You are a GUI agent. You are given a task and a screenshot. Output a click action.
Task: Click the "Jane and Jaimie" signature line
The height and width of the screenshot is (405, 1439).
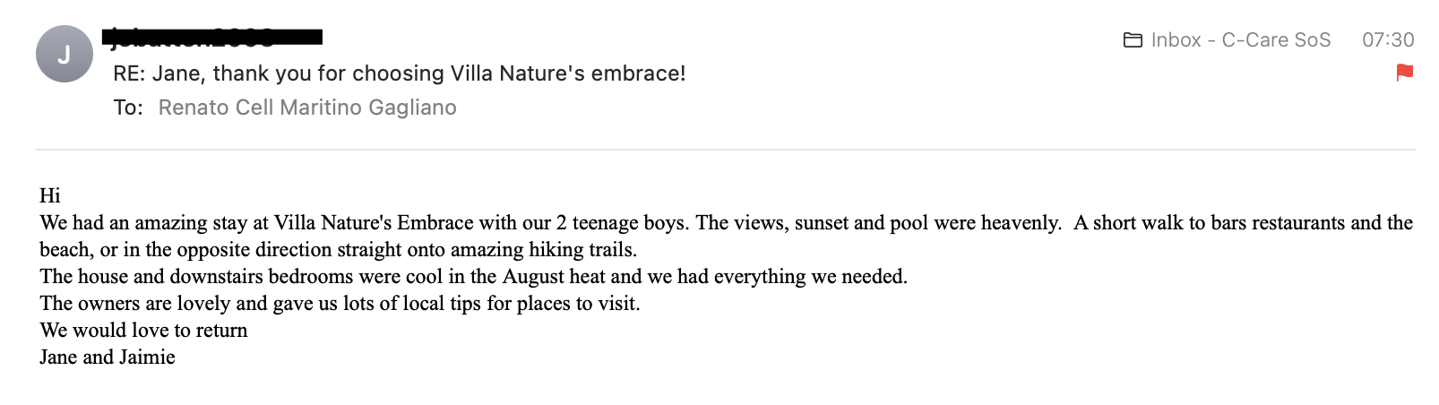point(108,357)
